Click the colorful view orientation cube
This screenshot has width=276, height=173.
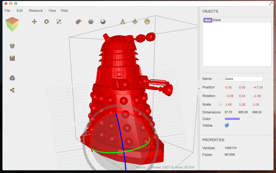[x=12, y=24]
